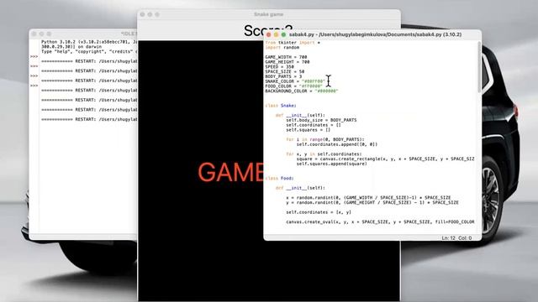
Task: Click the 'Ln: 12 Col: 0' status entry
Action: pos(456,237)
